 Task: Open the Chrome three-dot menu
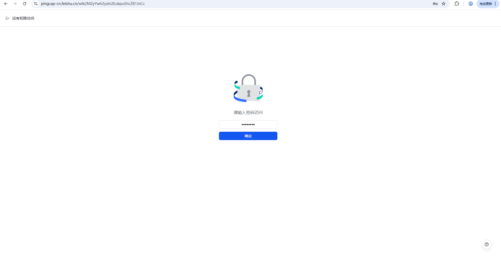coord(495,4)
